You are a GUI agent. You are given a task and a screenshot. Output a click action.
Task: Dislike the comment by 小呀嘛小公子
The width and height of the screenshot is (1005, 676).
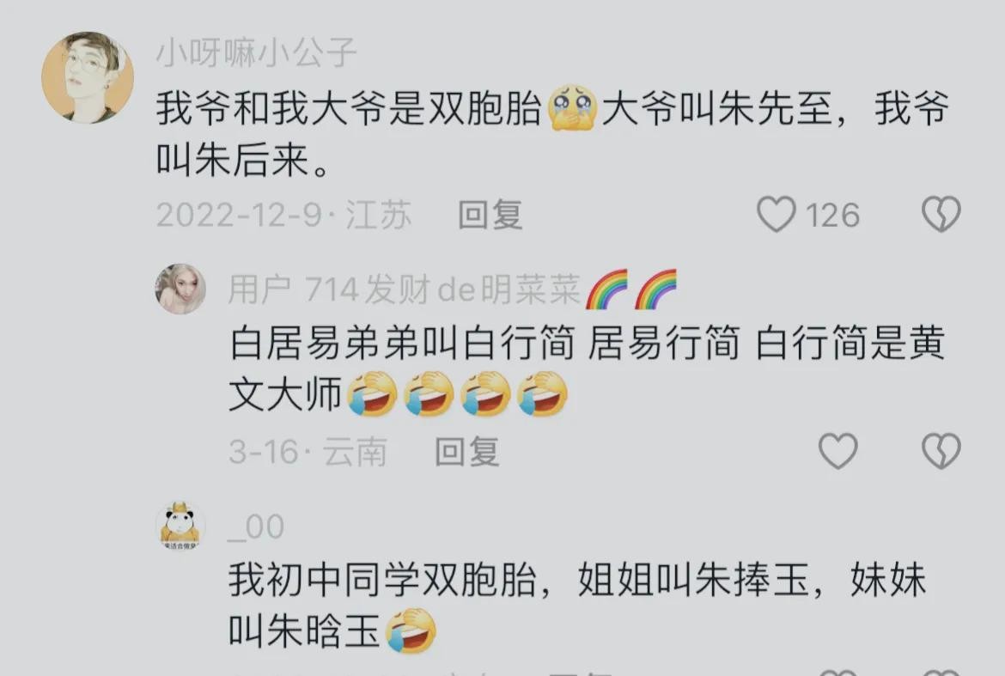(941, 214)
